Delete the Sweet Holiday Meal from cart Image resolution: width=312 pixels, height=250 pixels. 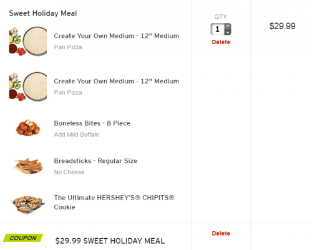click(x=221, y=42)
